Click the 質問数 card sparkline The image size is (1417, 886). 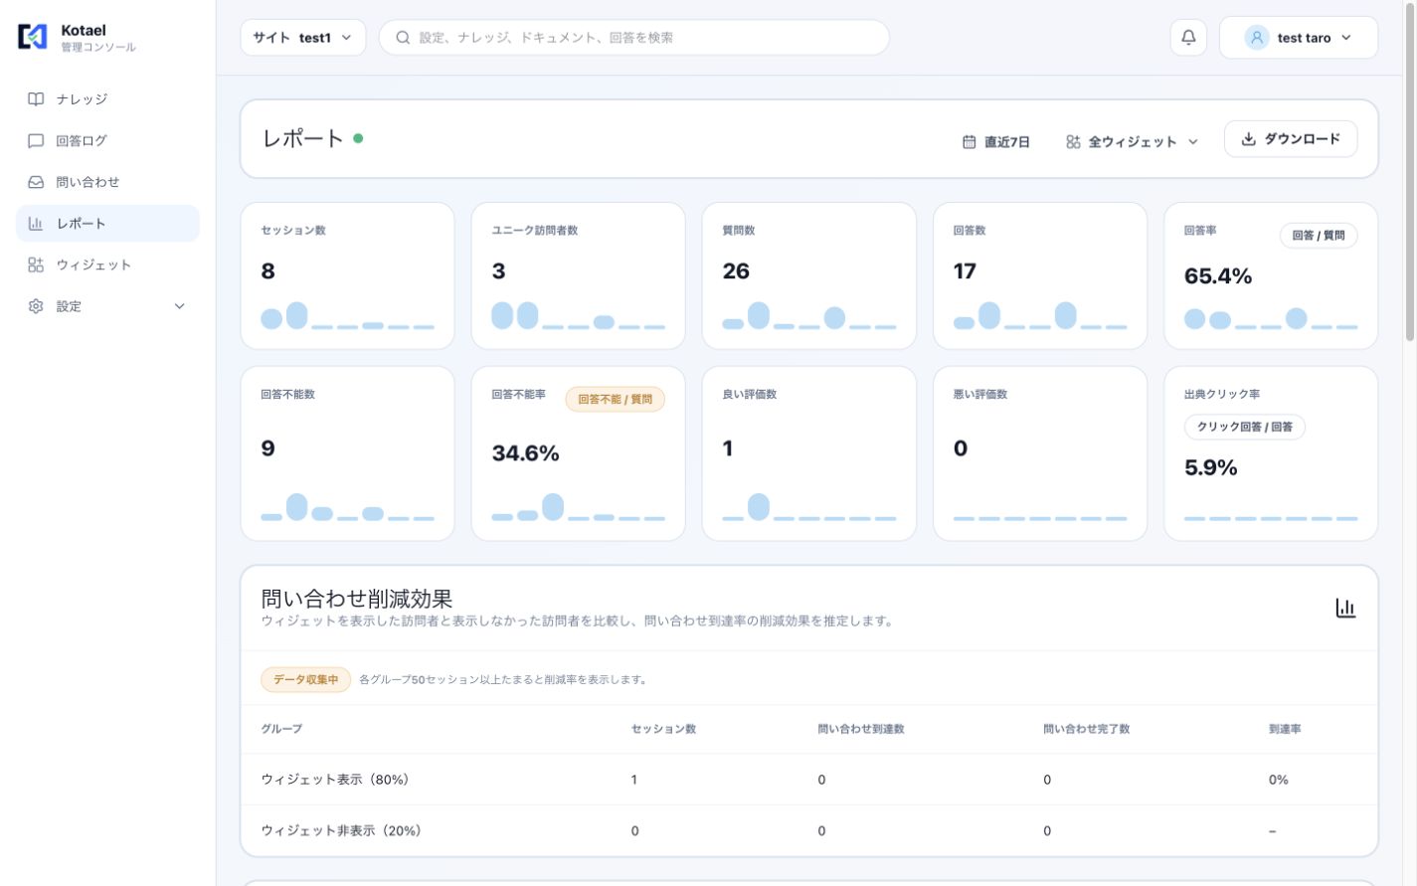click(809, 316)
